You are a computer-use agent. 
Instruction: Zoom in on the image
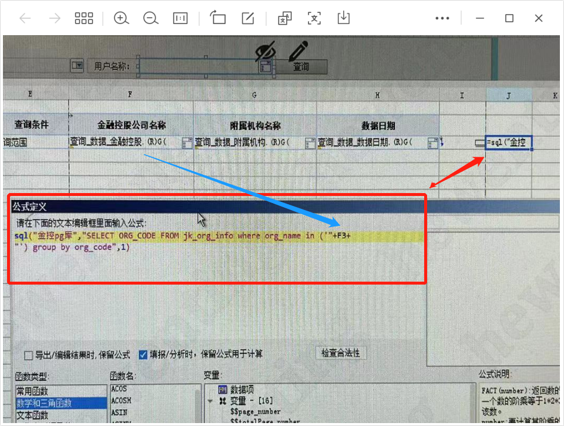tap(121, 18)
